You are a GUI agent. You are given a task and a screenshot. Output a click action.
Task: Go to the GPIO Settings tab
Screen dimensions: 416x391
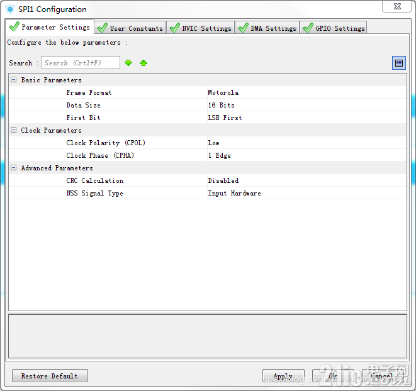334,28
